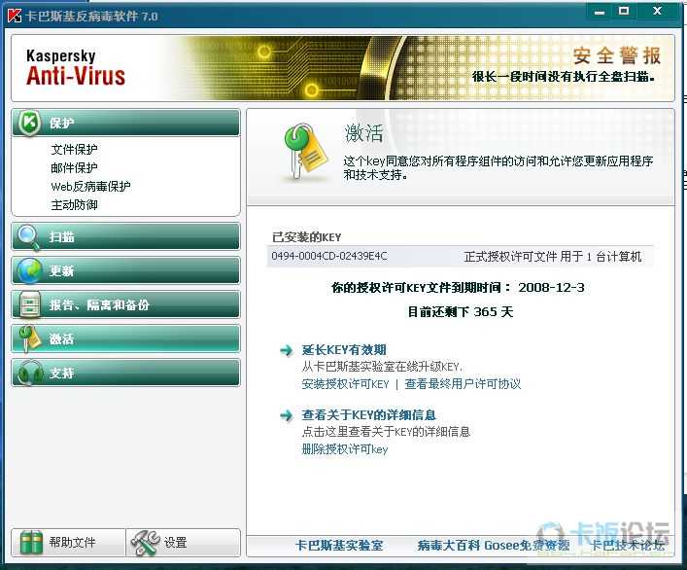Click the large key with tag icon

pyautogui.click(x=305, y=152)
